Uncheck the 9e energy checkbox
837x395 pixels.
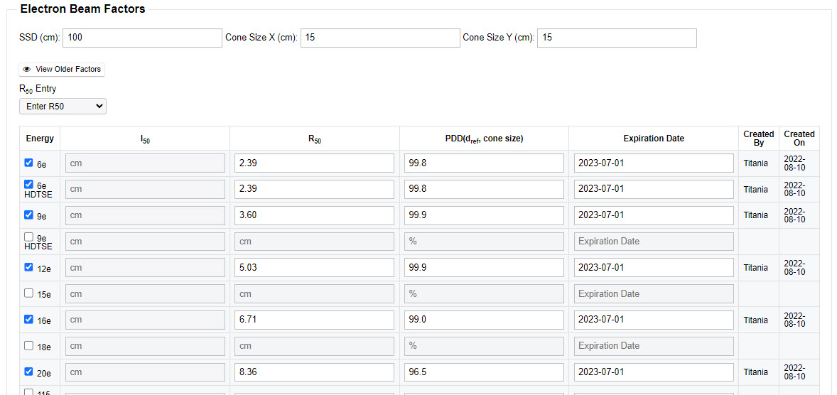(x=29, y=215)
